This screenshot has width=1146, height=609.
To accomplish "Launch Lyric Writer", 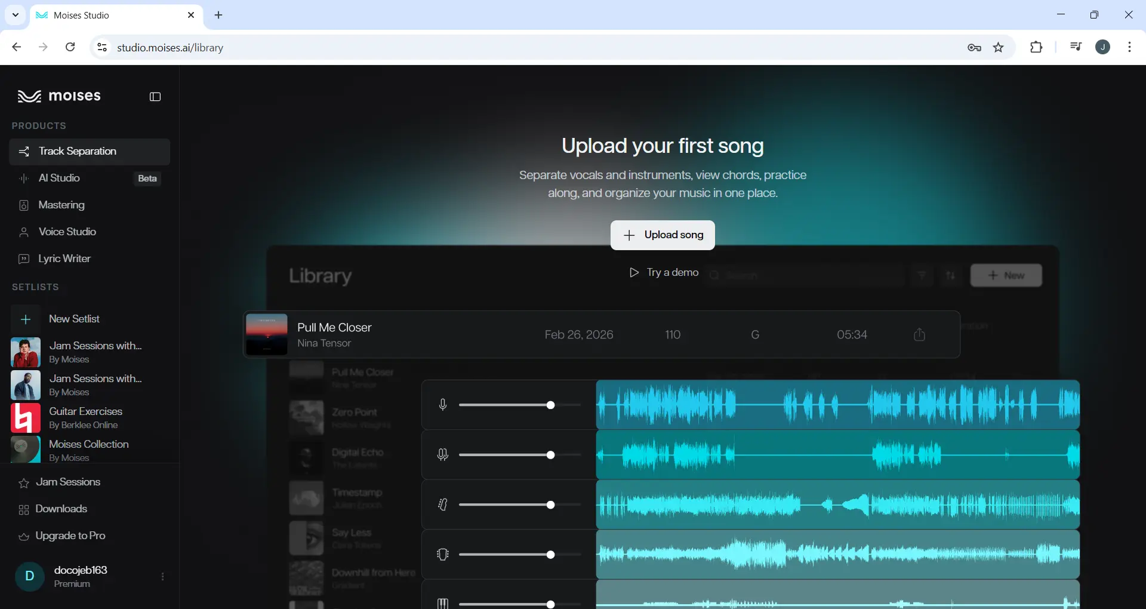I will 90,259.
